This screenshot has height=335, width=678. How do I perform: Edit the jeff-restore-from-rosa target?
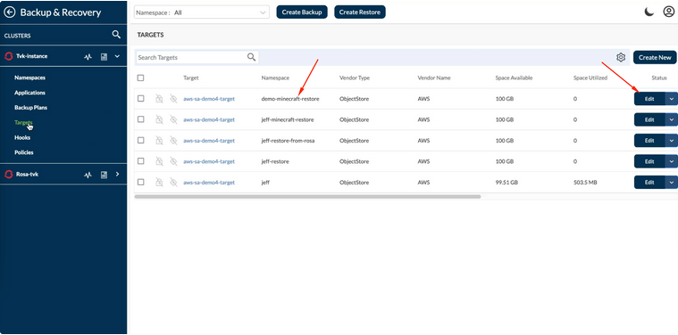pos(649,141)
